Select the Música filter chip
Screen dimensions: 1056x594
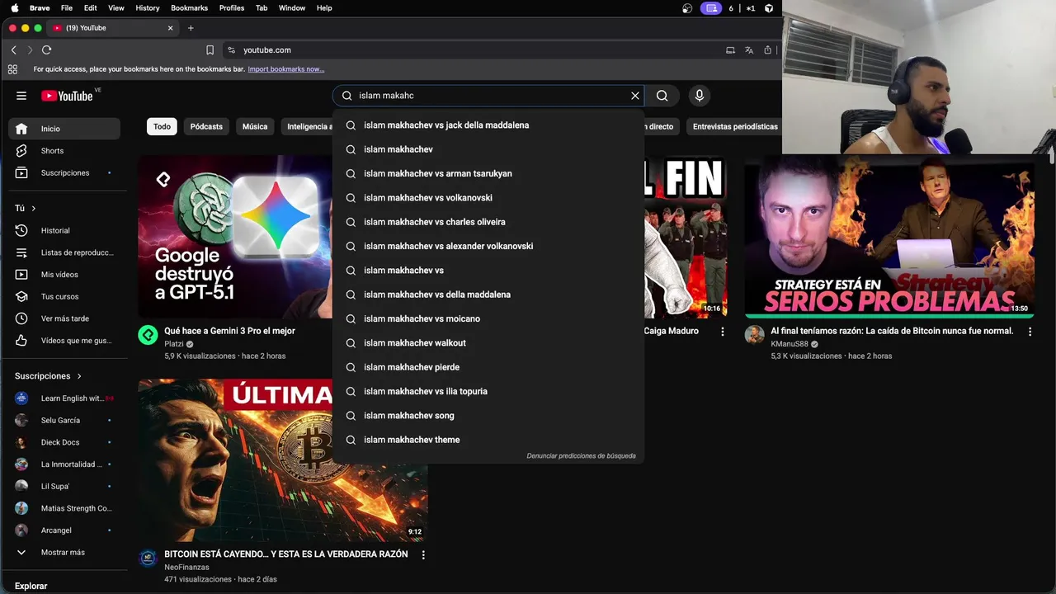255,127
